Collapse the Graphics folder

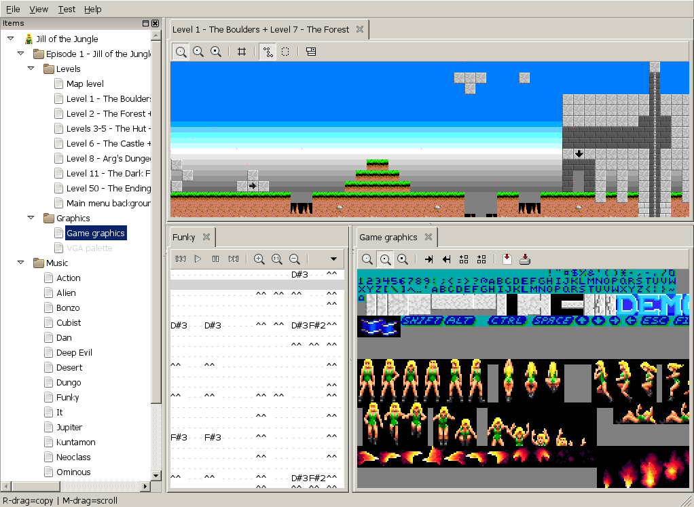31,218
